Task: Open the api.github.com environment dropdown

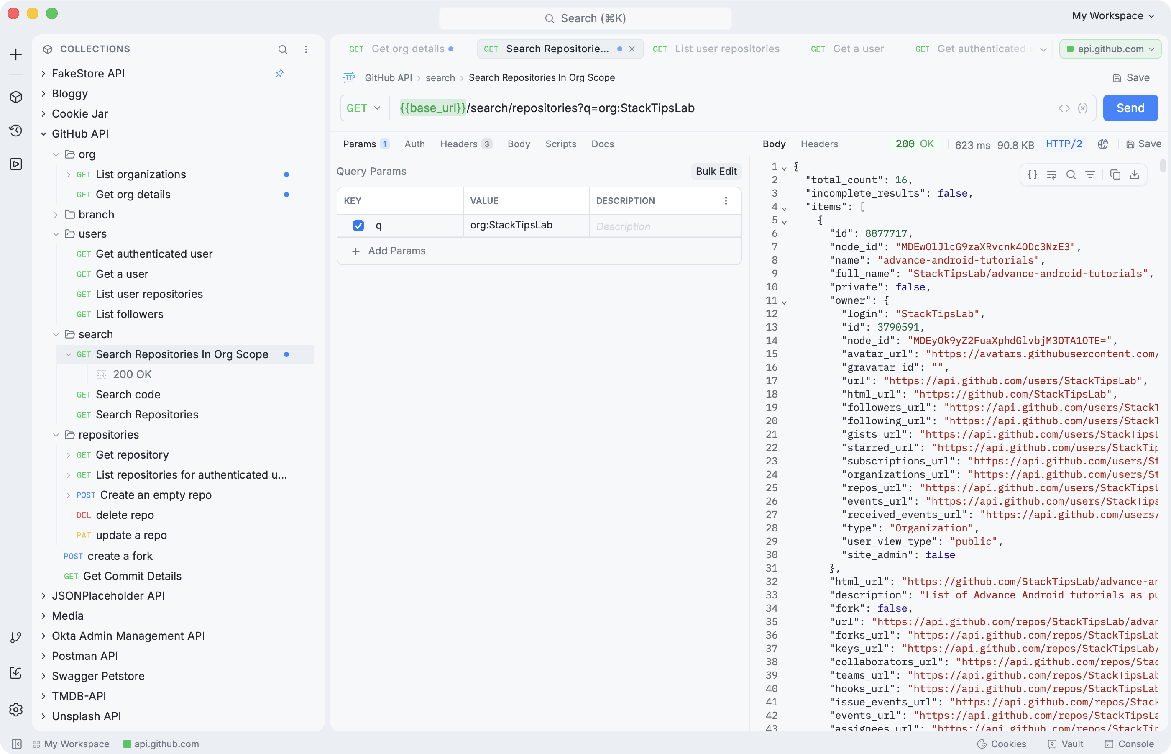Action: pos(1110,49)
